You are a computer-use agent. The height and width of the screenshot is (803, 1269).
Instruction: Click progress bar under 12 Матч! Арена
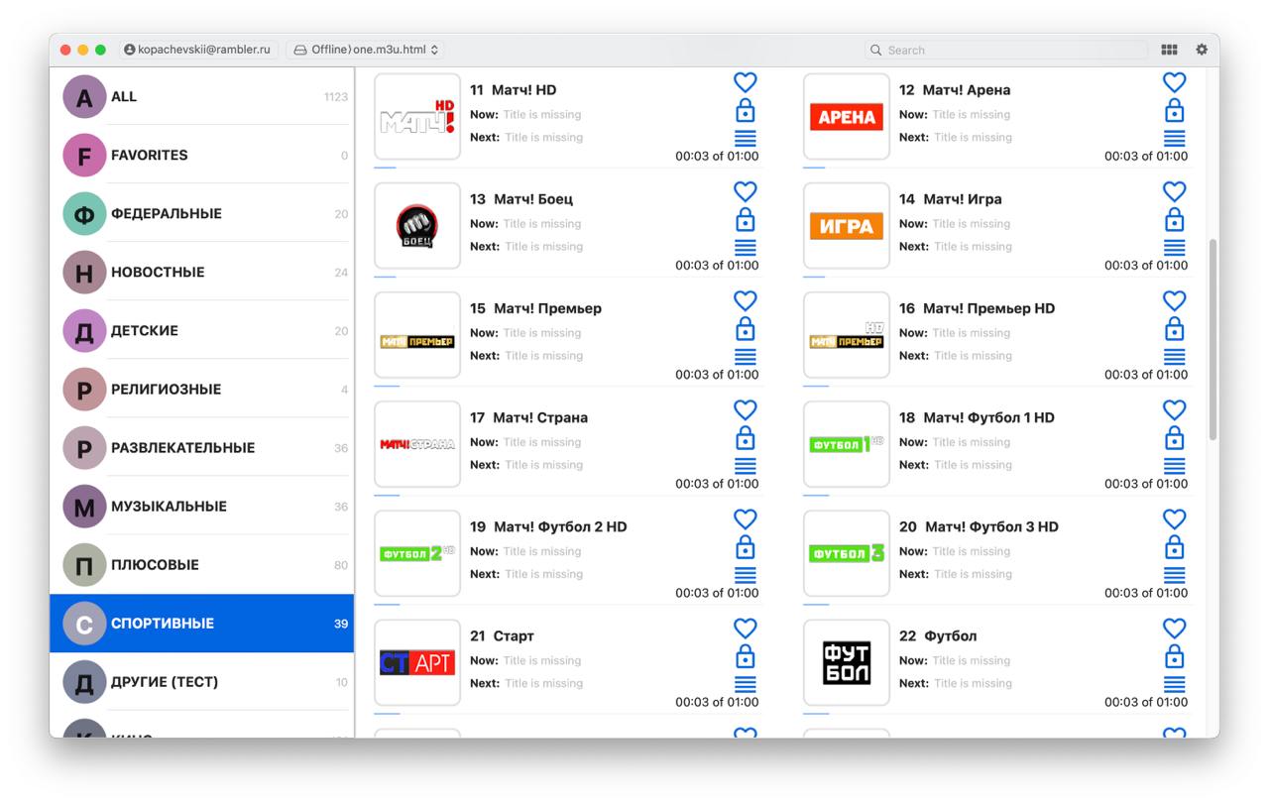point(996,168)
